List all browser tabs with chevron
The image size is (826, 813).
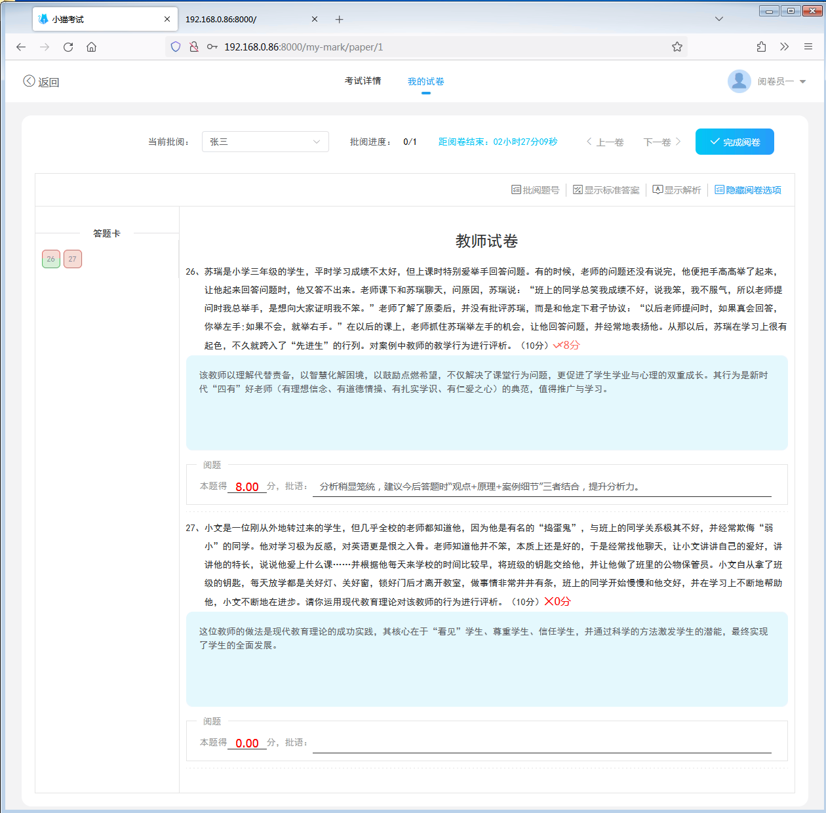point(719,19)
